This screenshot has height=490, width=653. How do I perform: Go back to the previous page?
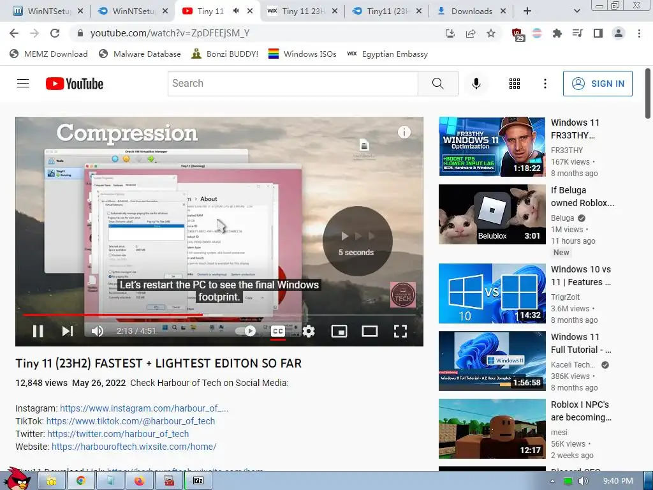(x=14, y=33)
